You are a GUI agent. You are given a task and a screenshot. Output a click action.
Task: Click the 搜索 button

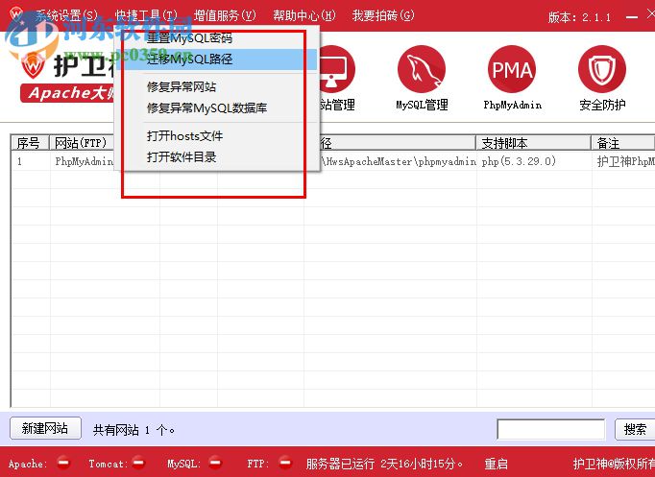[635, 429]
